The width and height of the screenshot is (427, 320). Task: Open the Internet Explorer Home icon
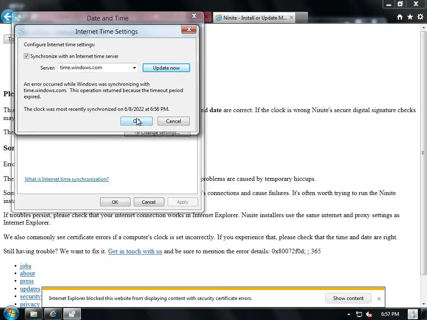pyautogui.click(x=399, y=17)
